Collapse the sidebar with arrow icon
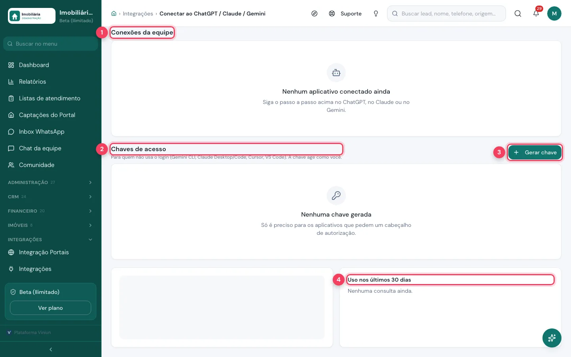This screenshot has height=357, width=571. 51,349
